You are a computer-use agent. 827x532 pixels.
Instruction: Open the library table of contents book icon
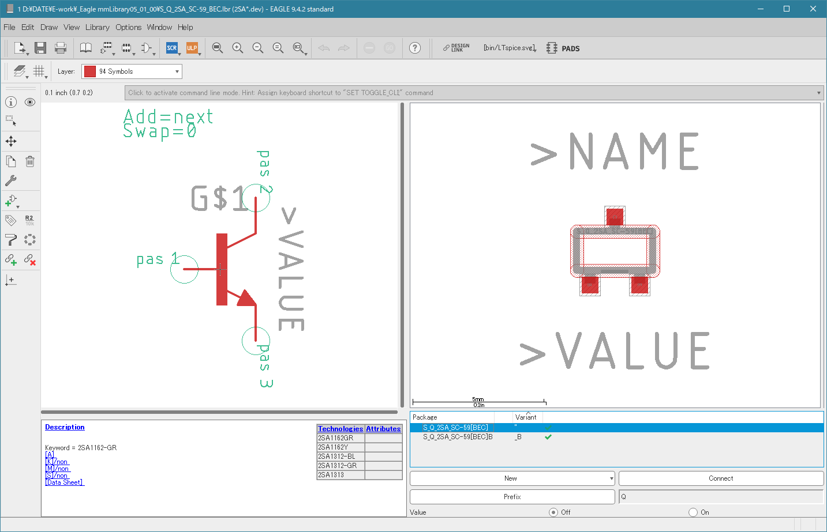[x=85, y=48]
